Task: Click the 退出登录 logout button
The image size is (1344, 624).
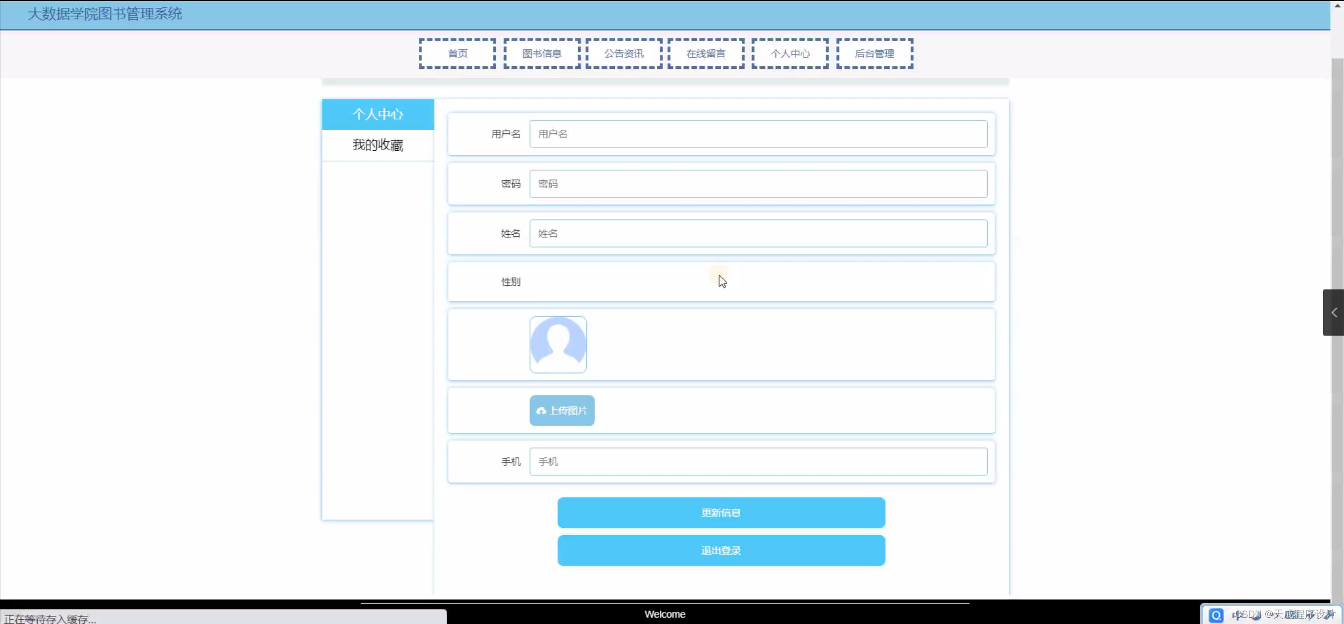Action: 721,550
